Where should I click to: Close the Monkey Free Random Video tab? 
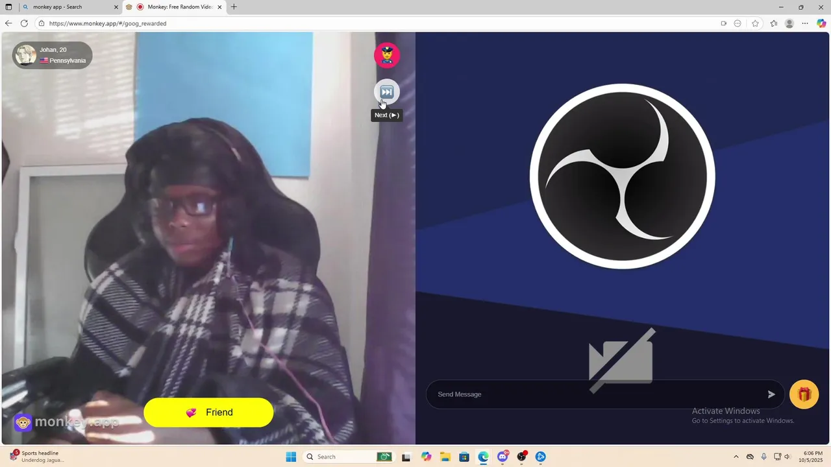tap(219, 7)
